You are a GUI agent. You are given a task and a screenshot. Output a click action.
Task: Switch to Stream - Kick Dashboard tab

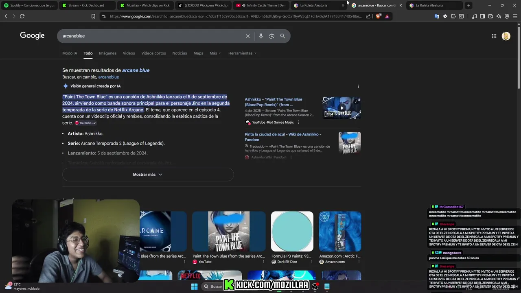87,5
